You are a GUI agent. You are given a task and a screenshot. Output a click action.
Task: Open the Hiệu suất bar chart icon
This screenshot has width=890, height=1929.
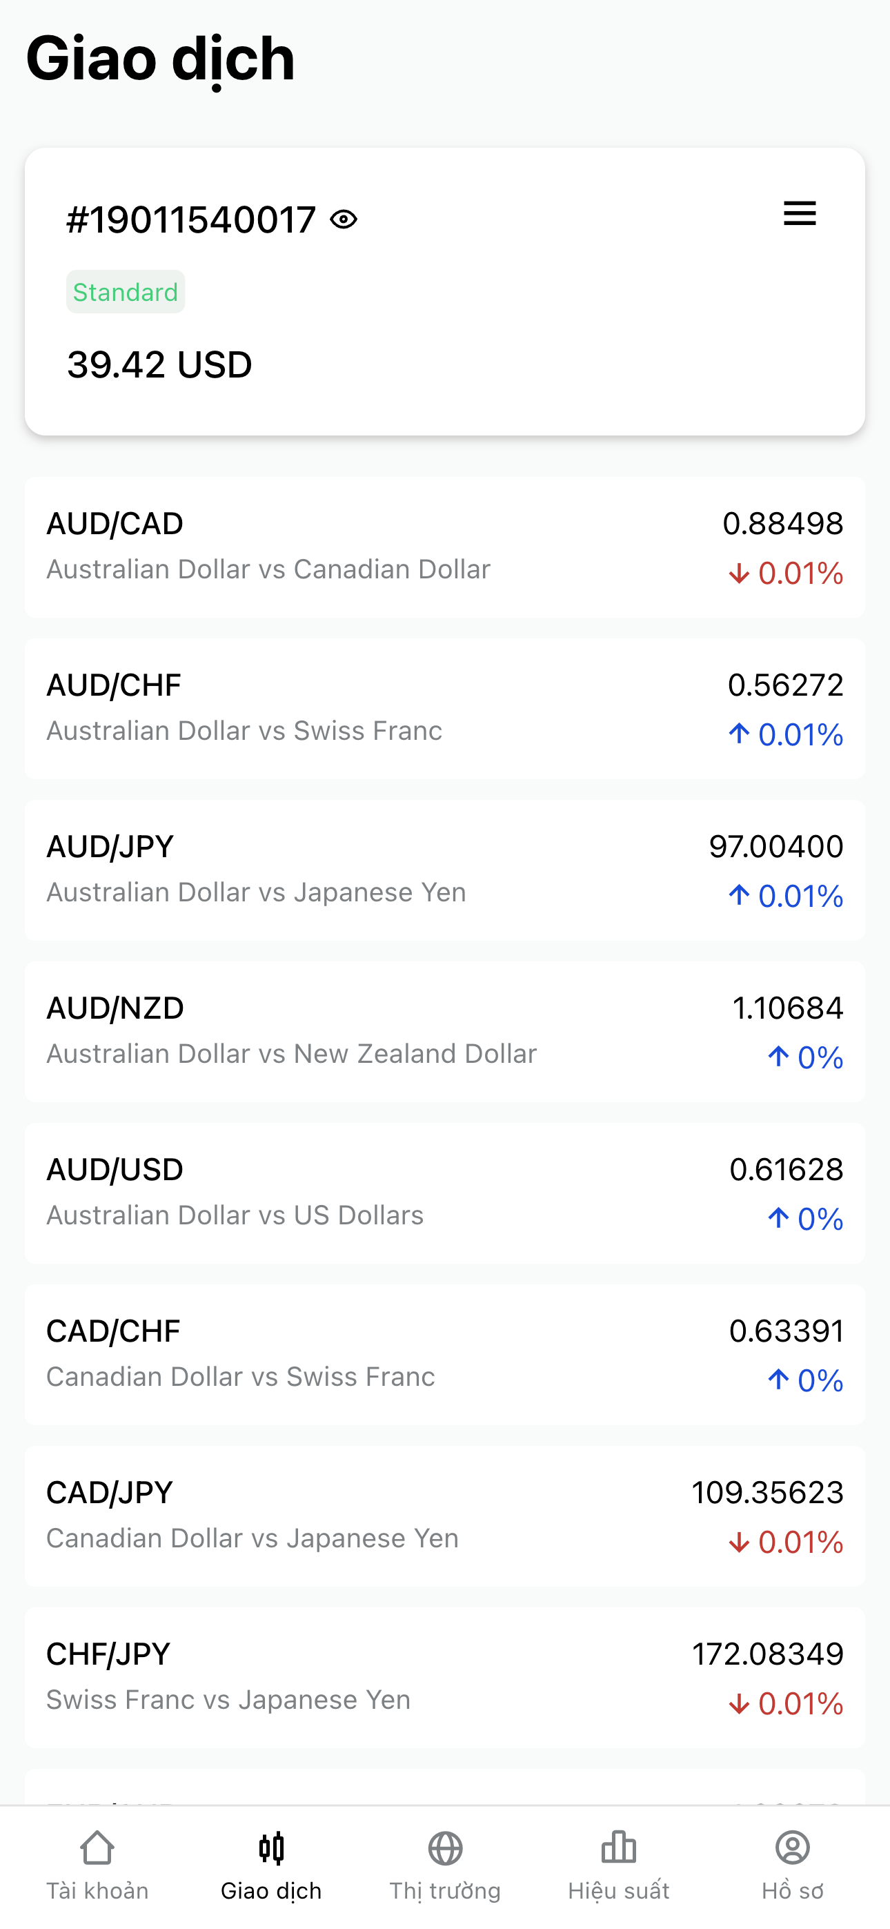618,1848
